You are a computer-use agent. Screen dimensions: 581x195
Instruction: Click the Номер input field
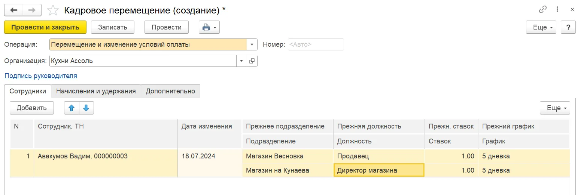tap(316, 44)
